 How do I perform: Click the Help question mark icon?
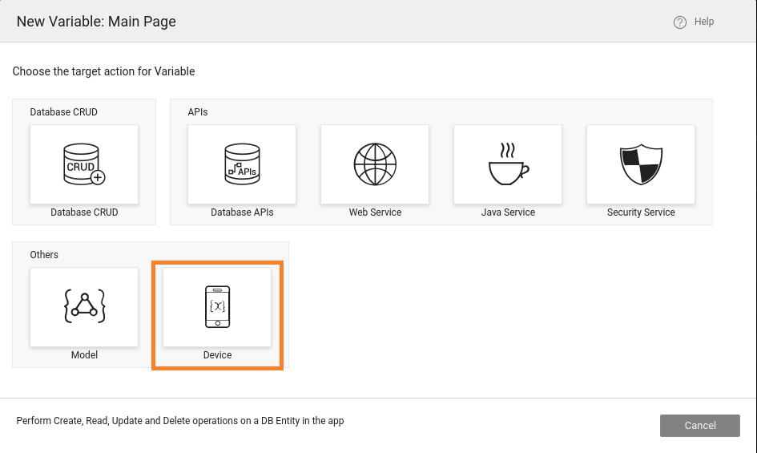680,22
